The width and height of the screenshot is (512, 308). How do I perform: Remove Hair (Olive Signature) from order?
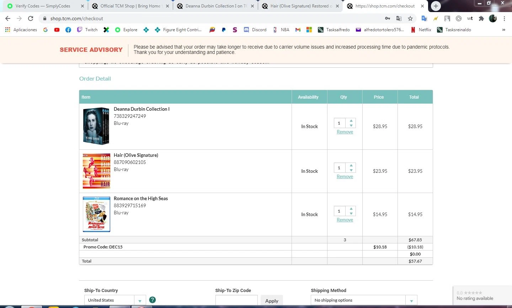345,177
